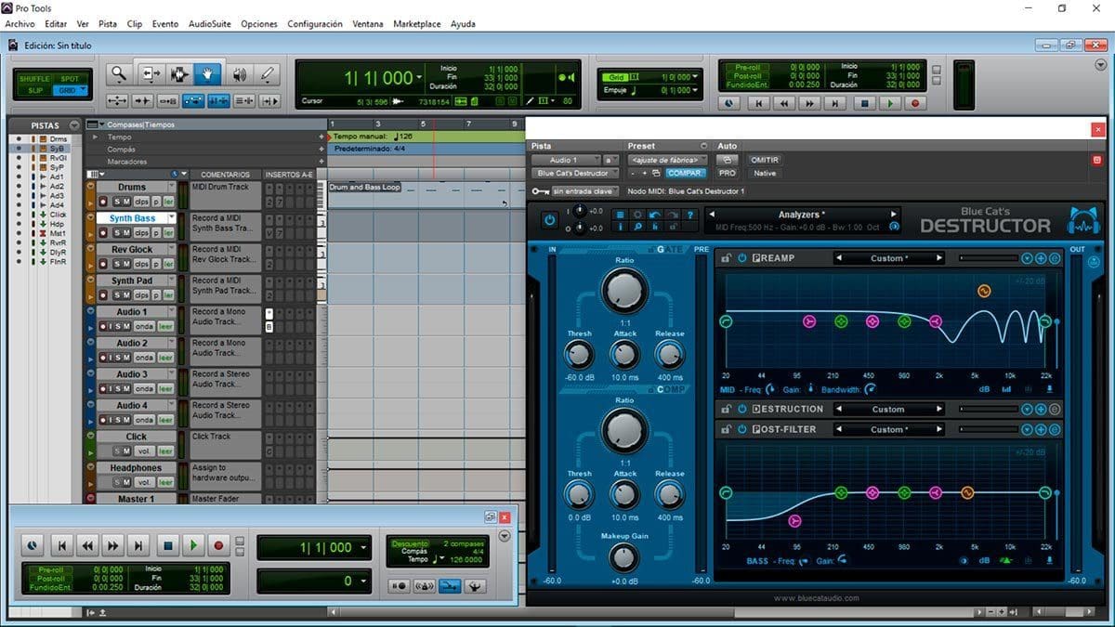1115x627 pixels.
Task: Click return to zero in floating Transport
Action: point(61,545)
